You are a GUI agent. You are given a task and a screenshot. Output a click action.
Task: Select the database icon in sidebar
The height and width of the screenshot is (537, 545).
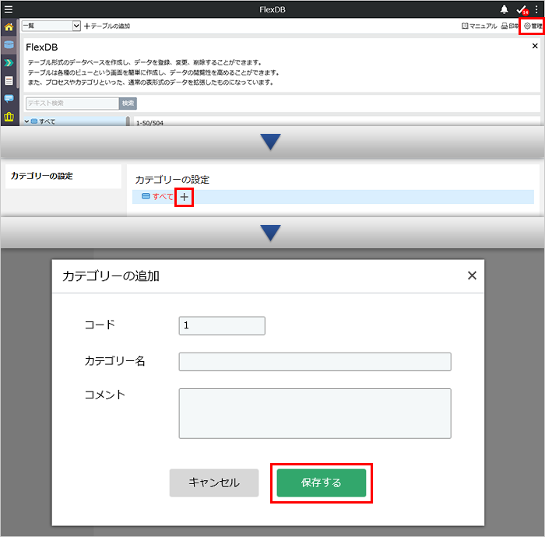click(9, 44)
